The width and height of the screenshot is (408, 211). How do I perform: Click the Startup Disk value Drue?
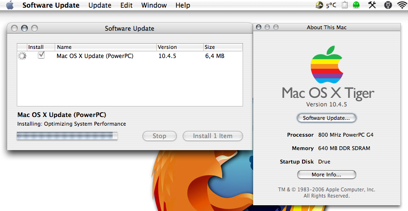pyautogui.click(x=324, y=162)
